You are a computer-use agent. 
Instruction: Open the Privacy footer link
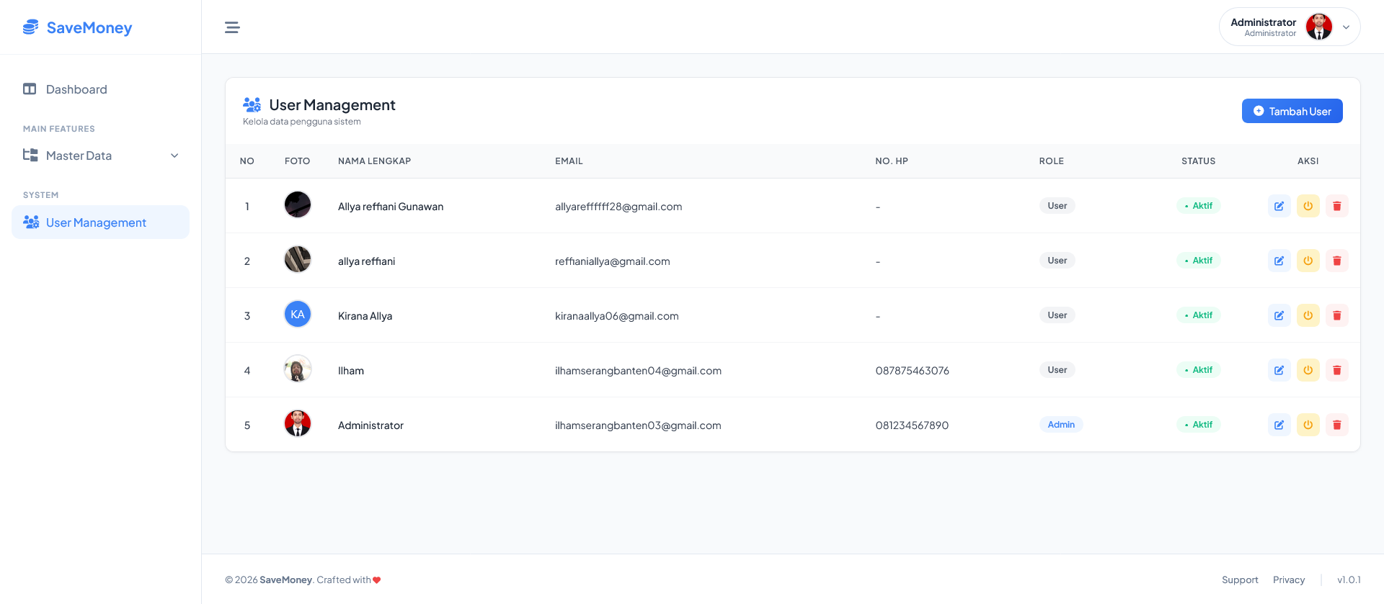[1289, 580]
